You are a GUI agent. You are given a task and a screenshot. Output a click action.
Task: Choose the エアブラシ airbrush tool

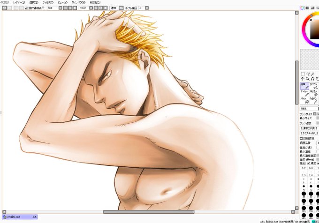pyautogui.click(x=314, y=86)
